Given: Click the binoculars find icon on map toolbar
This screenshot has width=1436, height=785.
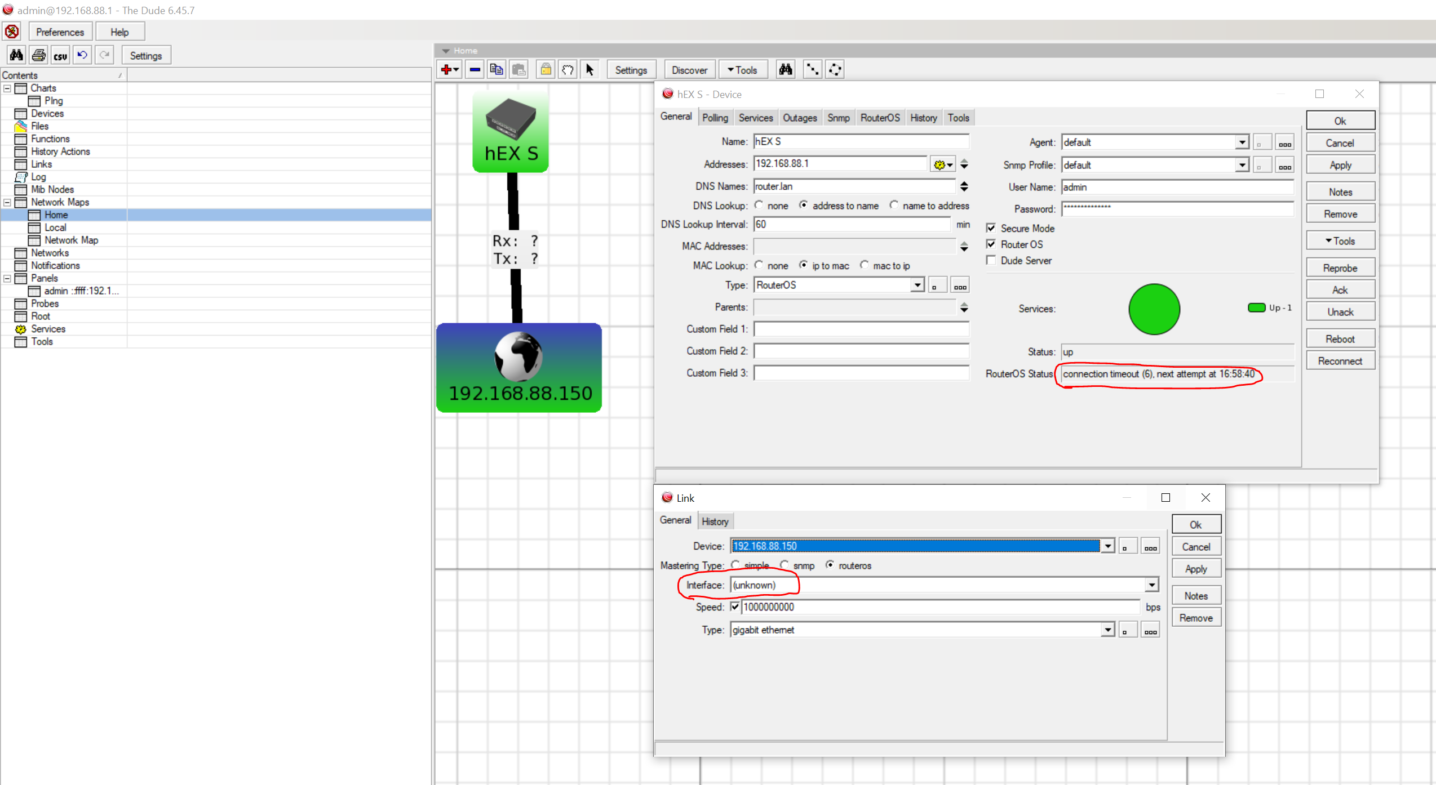Looking at the screenshot, I should coord(785,70).
